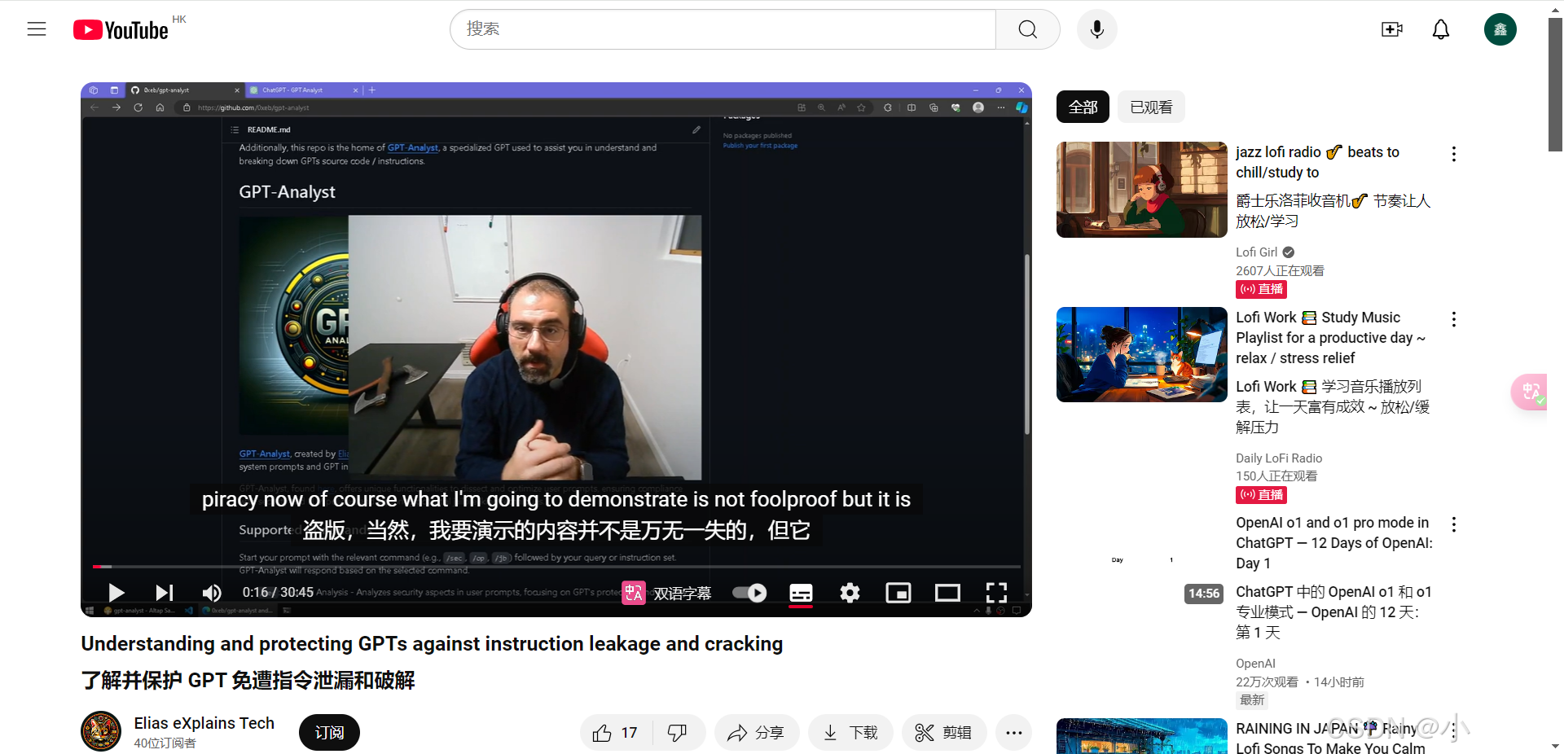Toggle closed captions
This screenshot has height=754, width=1564.
click(801, 593)
